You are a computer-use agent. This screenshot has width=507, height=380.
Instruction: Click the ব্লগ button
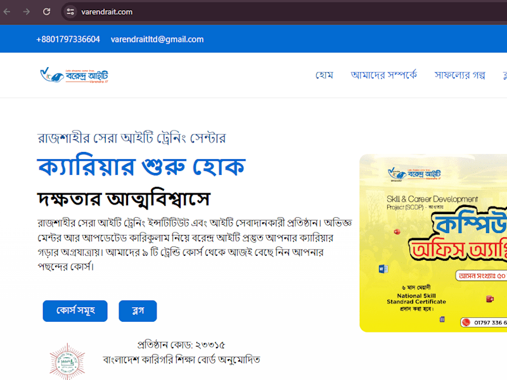coord(138,311)
